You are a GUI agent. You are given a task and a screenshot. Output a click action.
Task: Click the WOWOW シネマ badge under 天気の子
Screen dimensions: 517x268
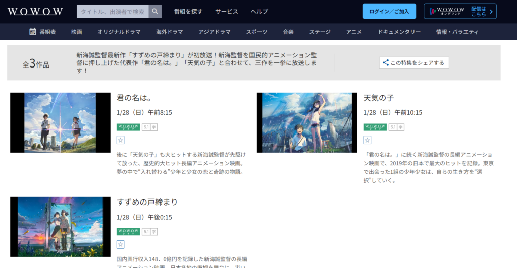click(x=375, y=127)
